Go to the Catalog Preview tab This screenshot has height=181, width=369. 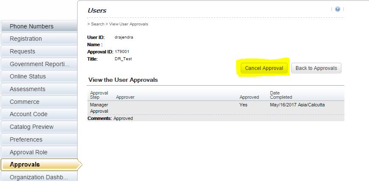pos(39,127)
